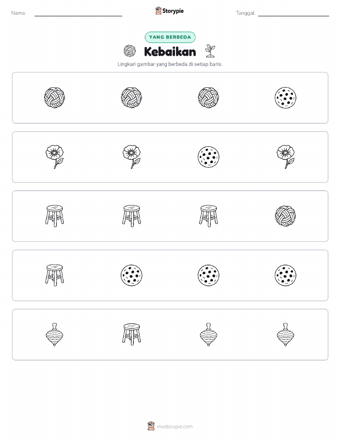
Task: Click the YANG BERBEDA badge
Action: (x=170, y=37)
